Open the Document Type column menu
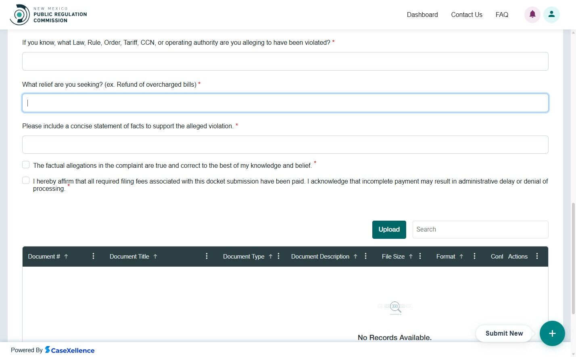The height and width of the screenshot is (357, 576). (x=278, y=256)
